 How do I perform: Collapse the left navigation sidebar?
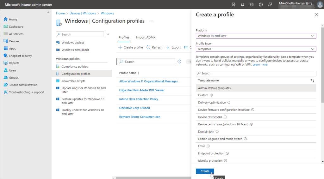coord(48,12)
